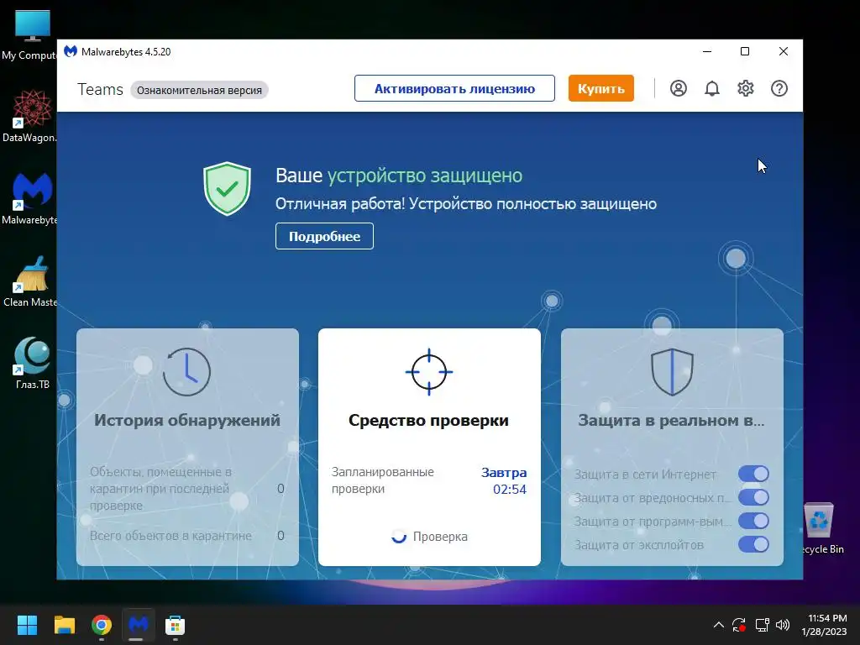This screenshot has width=860, height=645.
Task: Toggle Защита от эксплойтов switch
Action: point(753,544)
